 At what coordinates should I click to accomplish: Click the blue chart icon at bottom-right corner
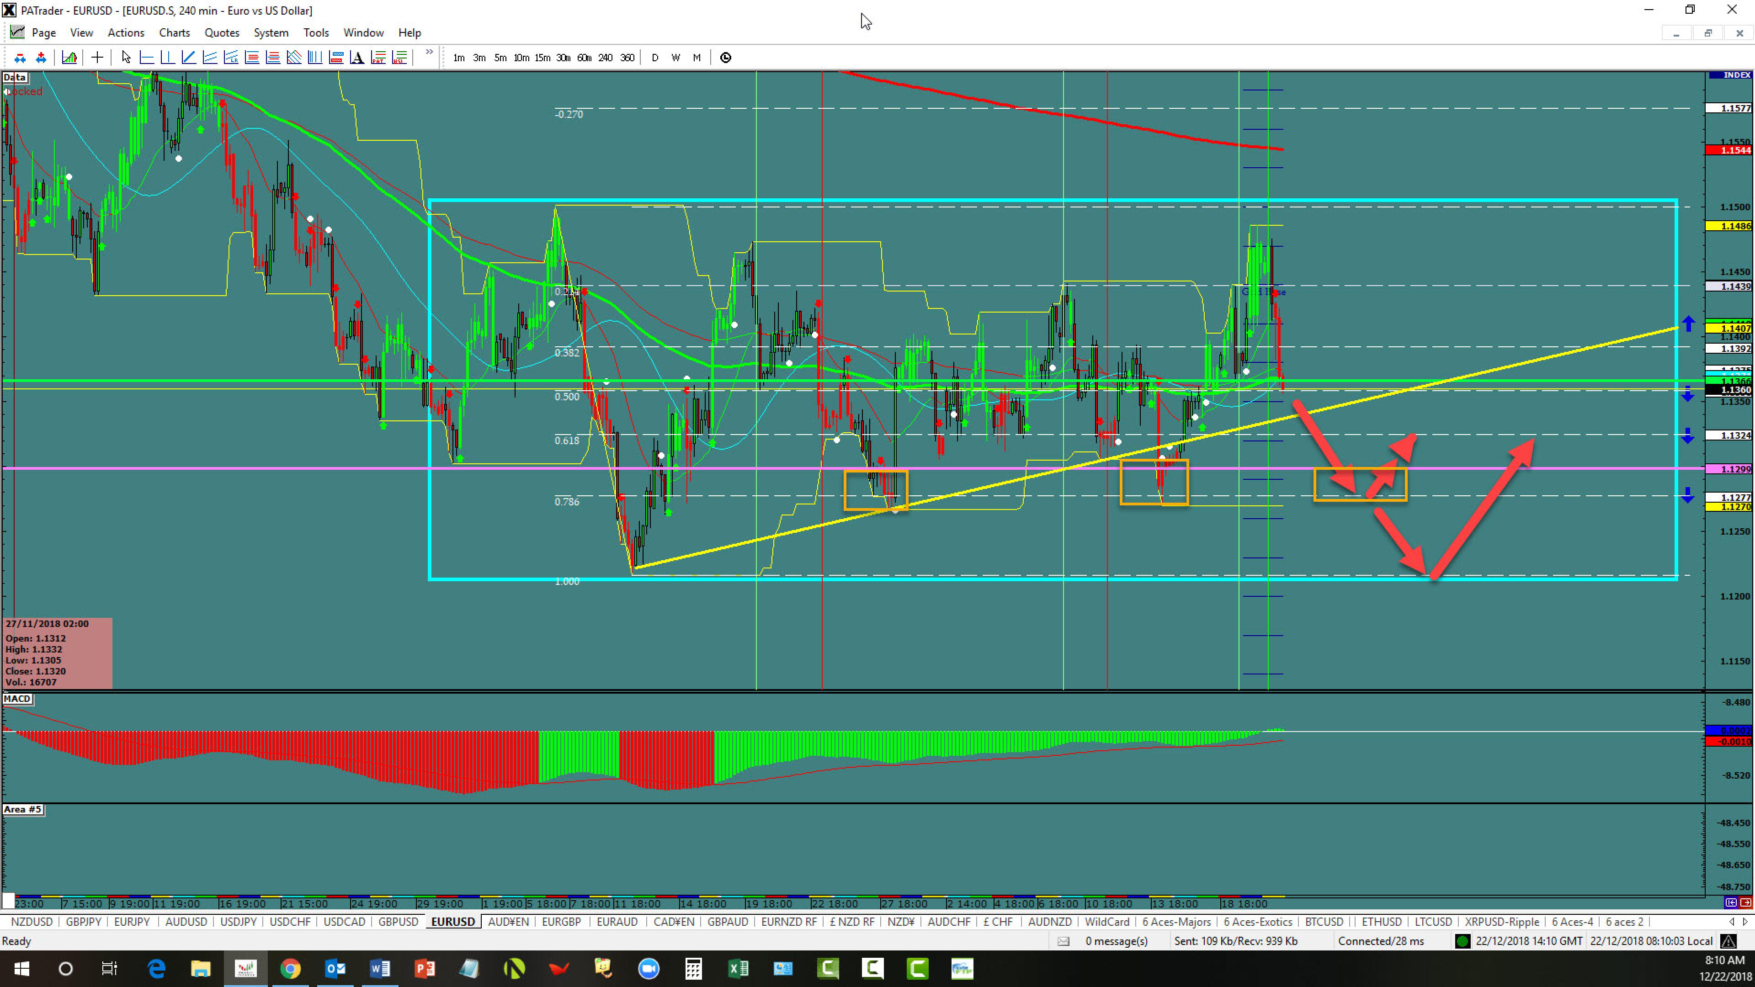pos(1731,902)
